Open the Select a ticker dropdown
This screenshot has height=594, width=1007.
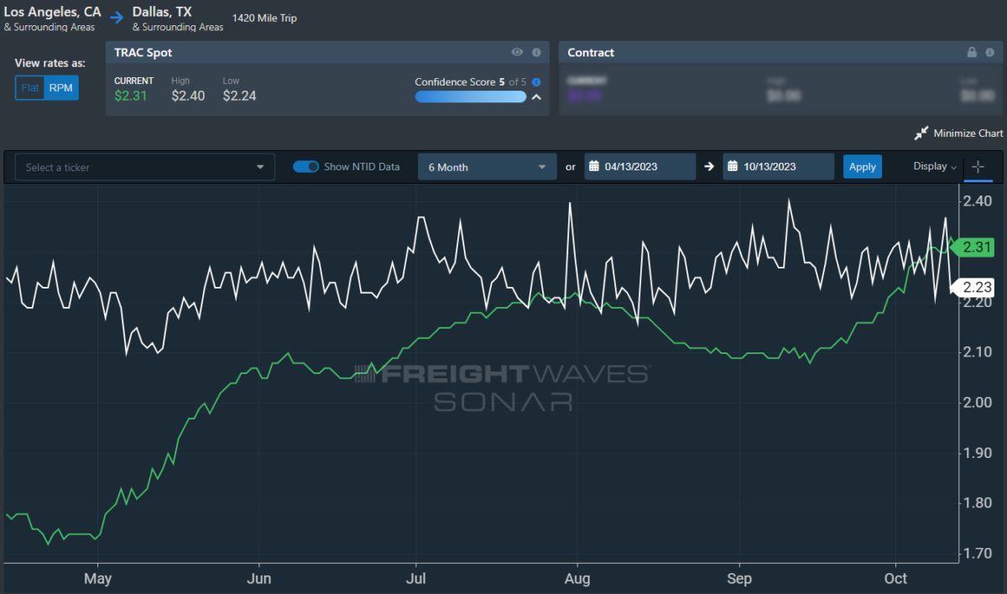(x=145, y=167)
